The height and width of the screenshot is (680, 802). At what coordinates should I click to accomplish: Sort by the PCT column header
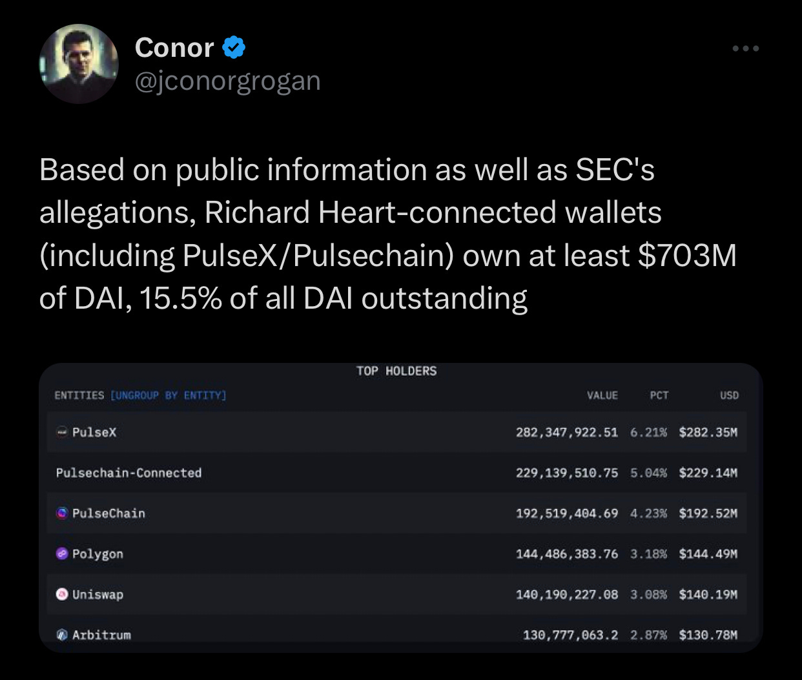point(659,395)
